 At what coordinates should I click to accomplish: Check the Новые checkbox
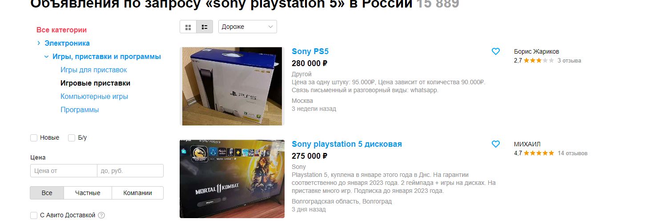(x=34, y=138)
